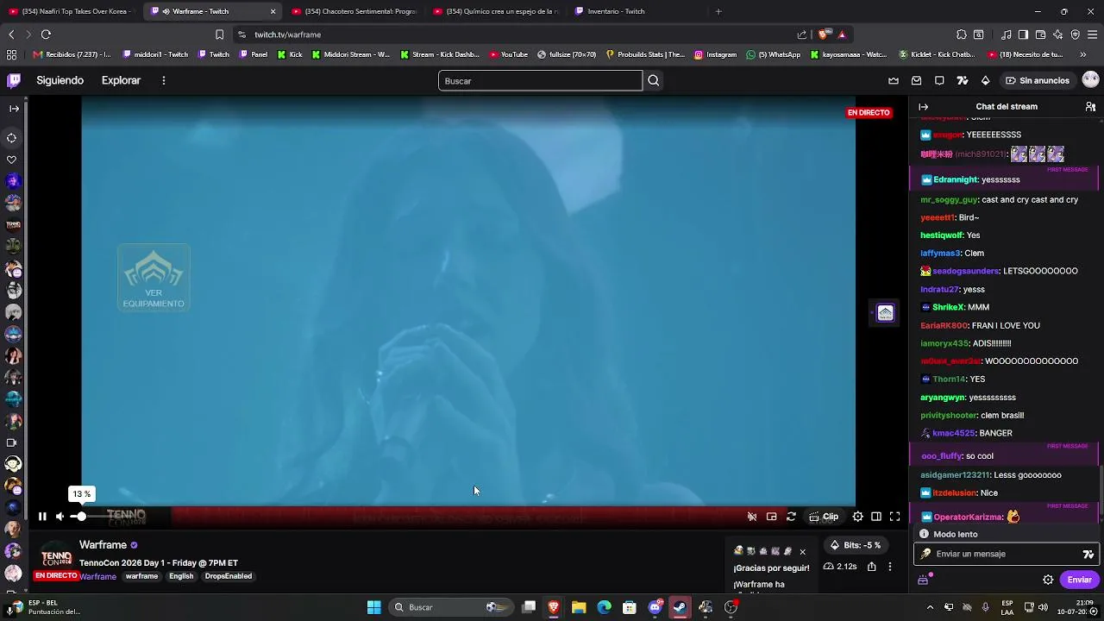1104x621 pixels.
Task: Open the Twitch notifications inbox
Action: click(x=917, y=80)
